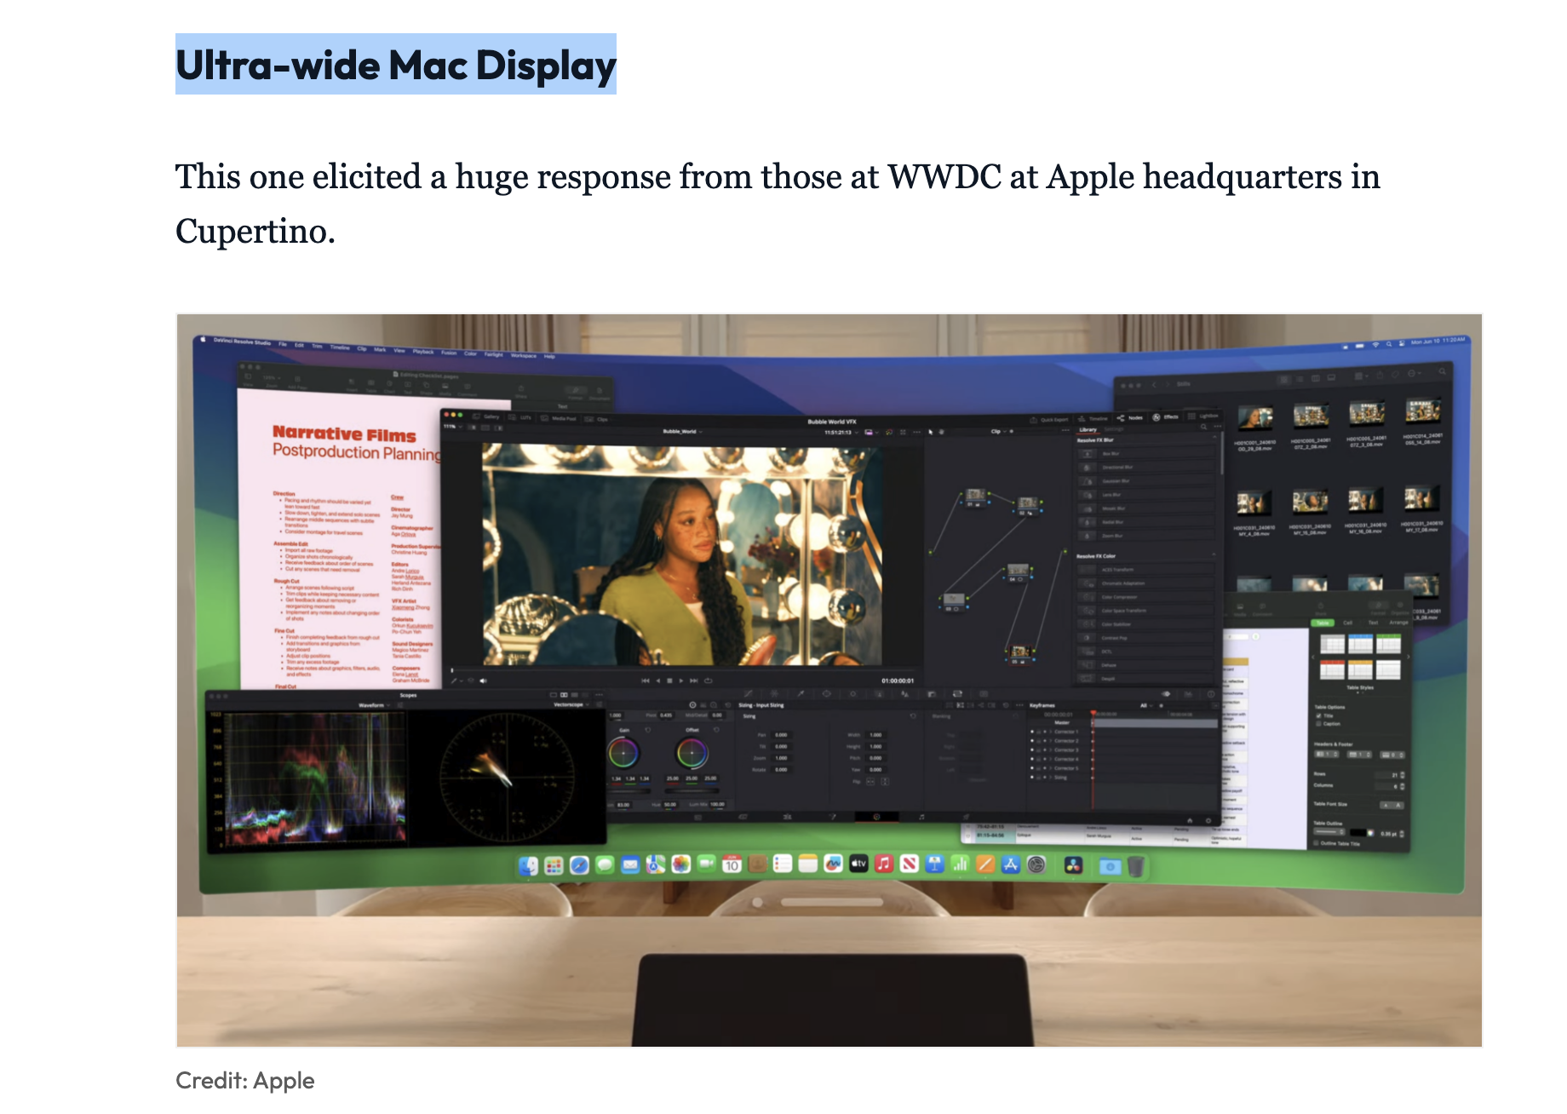Open the Apple TV dock icon

pyautogui.click(x=858, y=864)
